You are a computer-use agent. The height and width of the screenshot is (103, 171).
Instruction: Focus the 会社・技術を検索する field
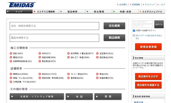[x=54, y=26]
